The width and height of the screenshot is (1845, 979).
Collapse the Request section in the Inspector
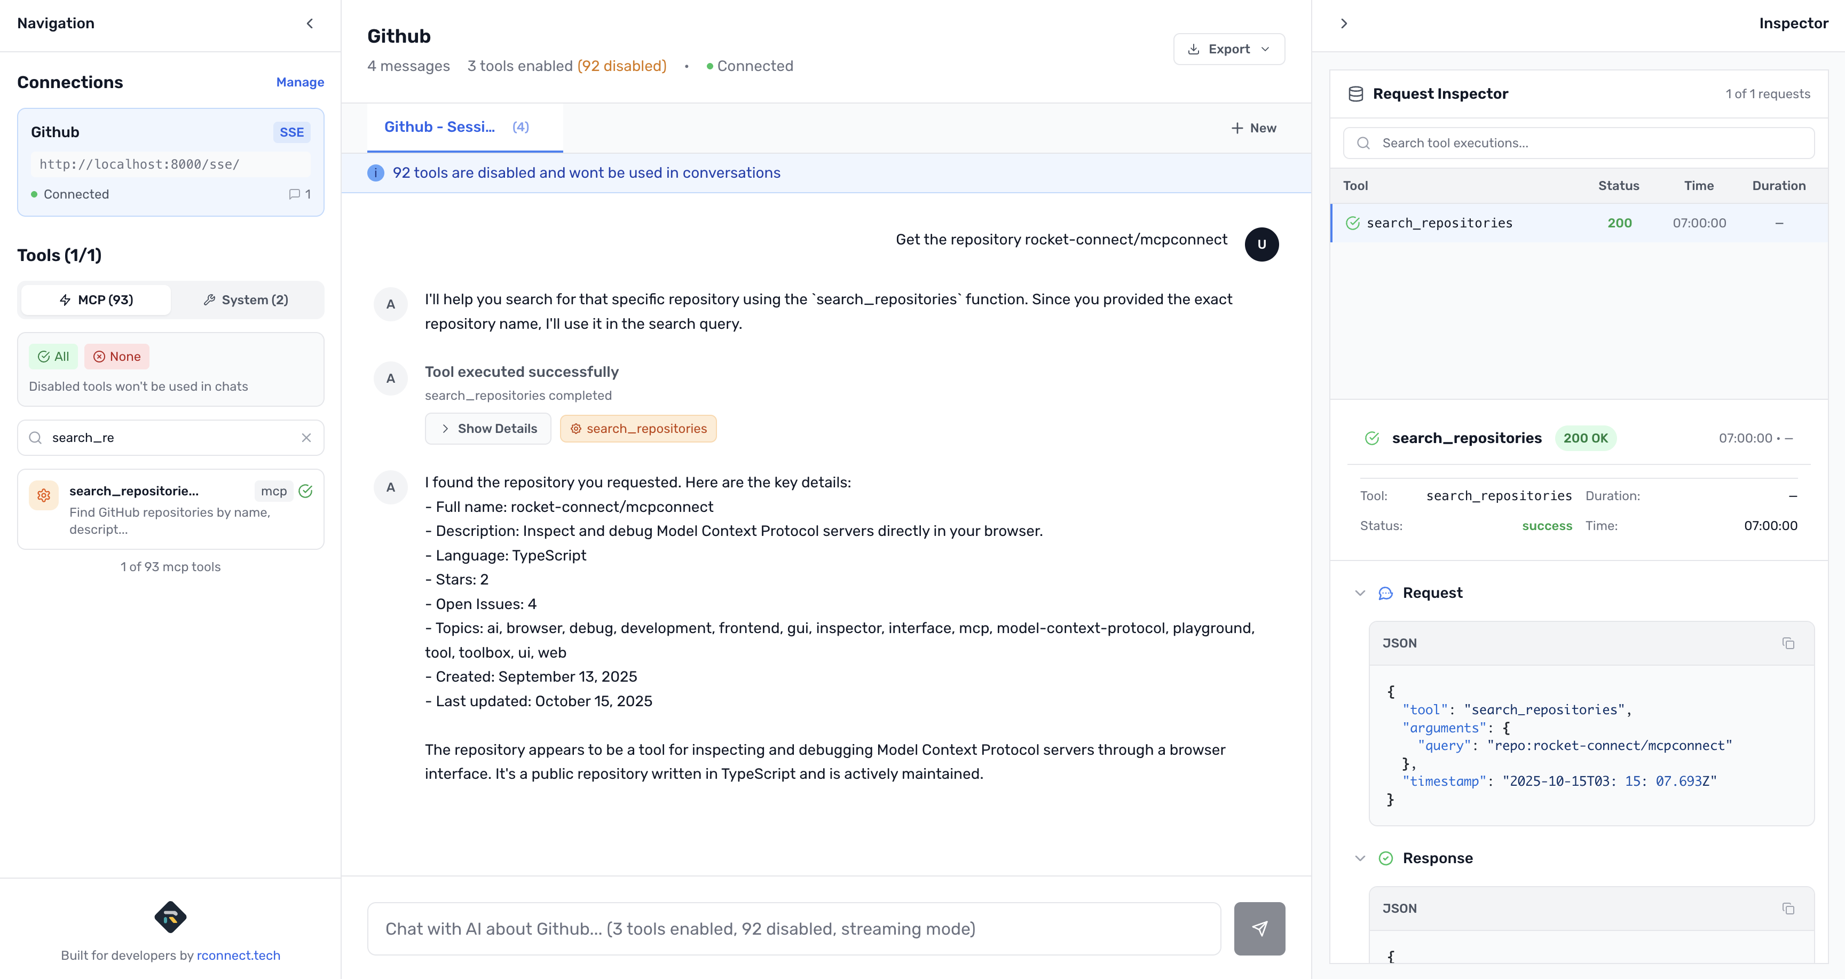point(1360,593)
